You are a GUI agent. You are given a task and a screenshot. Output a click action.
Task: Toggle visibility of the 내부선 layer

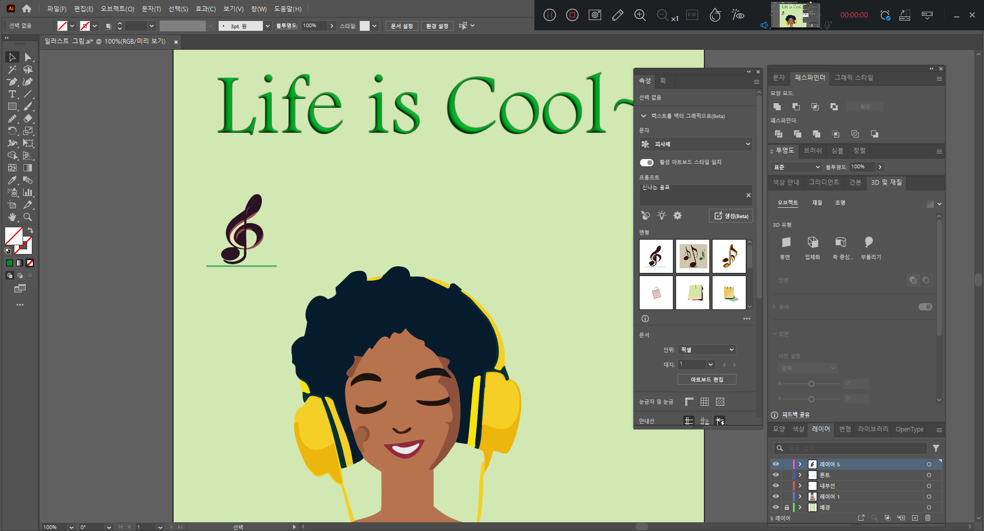(776, 486)
